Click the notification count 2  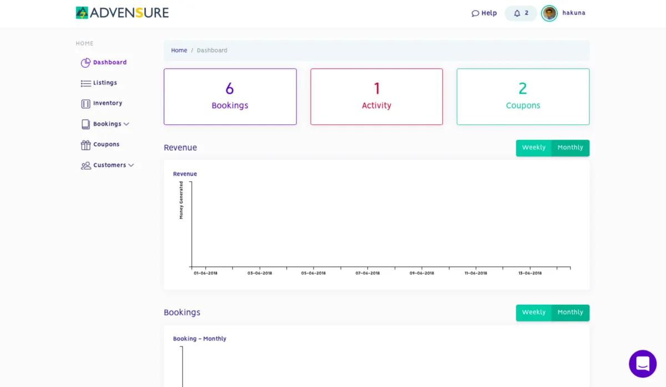tap(527, 13)
